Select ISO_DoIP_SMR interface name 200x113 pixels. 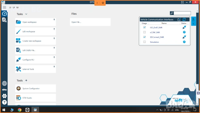coord(156,28)
